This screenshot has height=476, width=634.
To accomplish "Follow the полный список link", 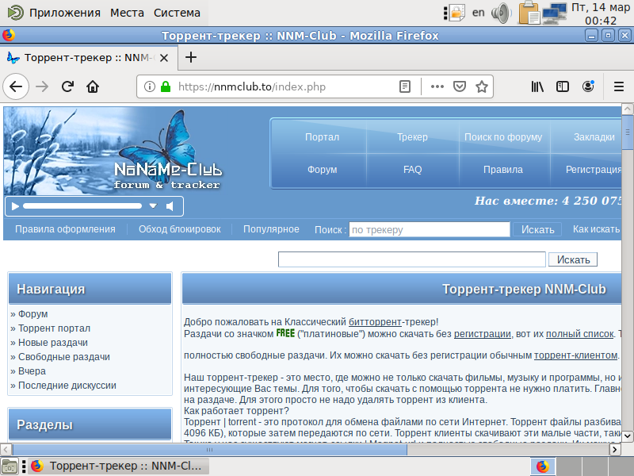I will click(x=580, y=334).
